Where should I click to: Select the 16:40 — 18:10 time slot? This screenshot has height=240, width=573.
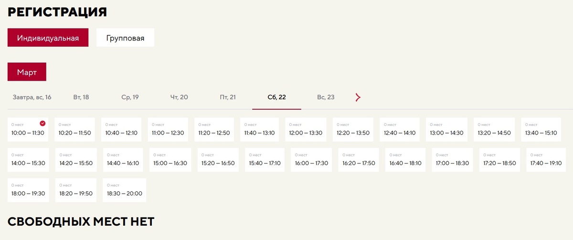pyautogui.click(x=405, y=160)
